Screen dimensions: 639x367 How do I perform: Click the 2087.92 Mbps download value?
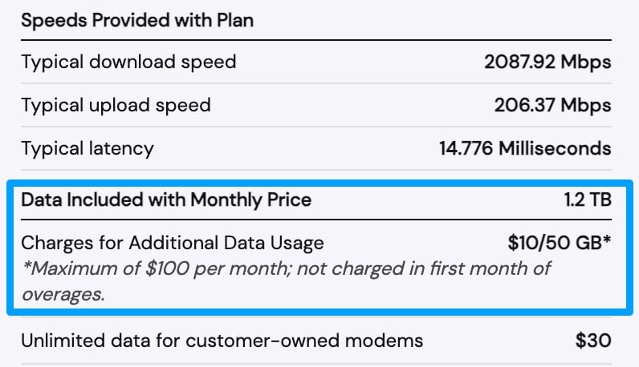(x=547, y=62)
